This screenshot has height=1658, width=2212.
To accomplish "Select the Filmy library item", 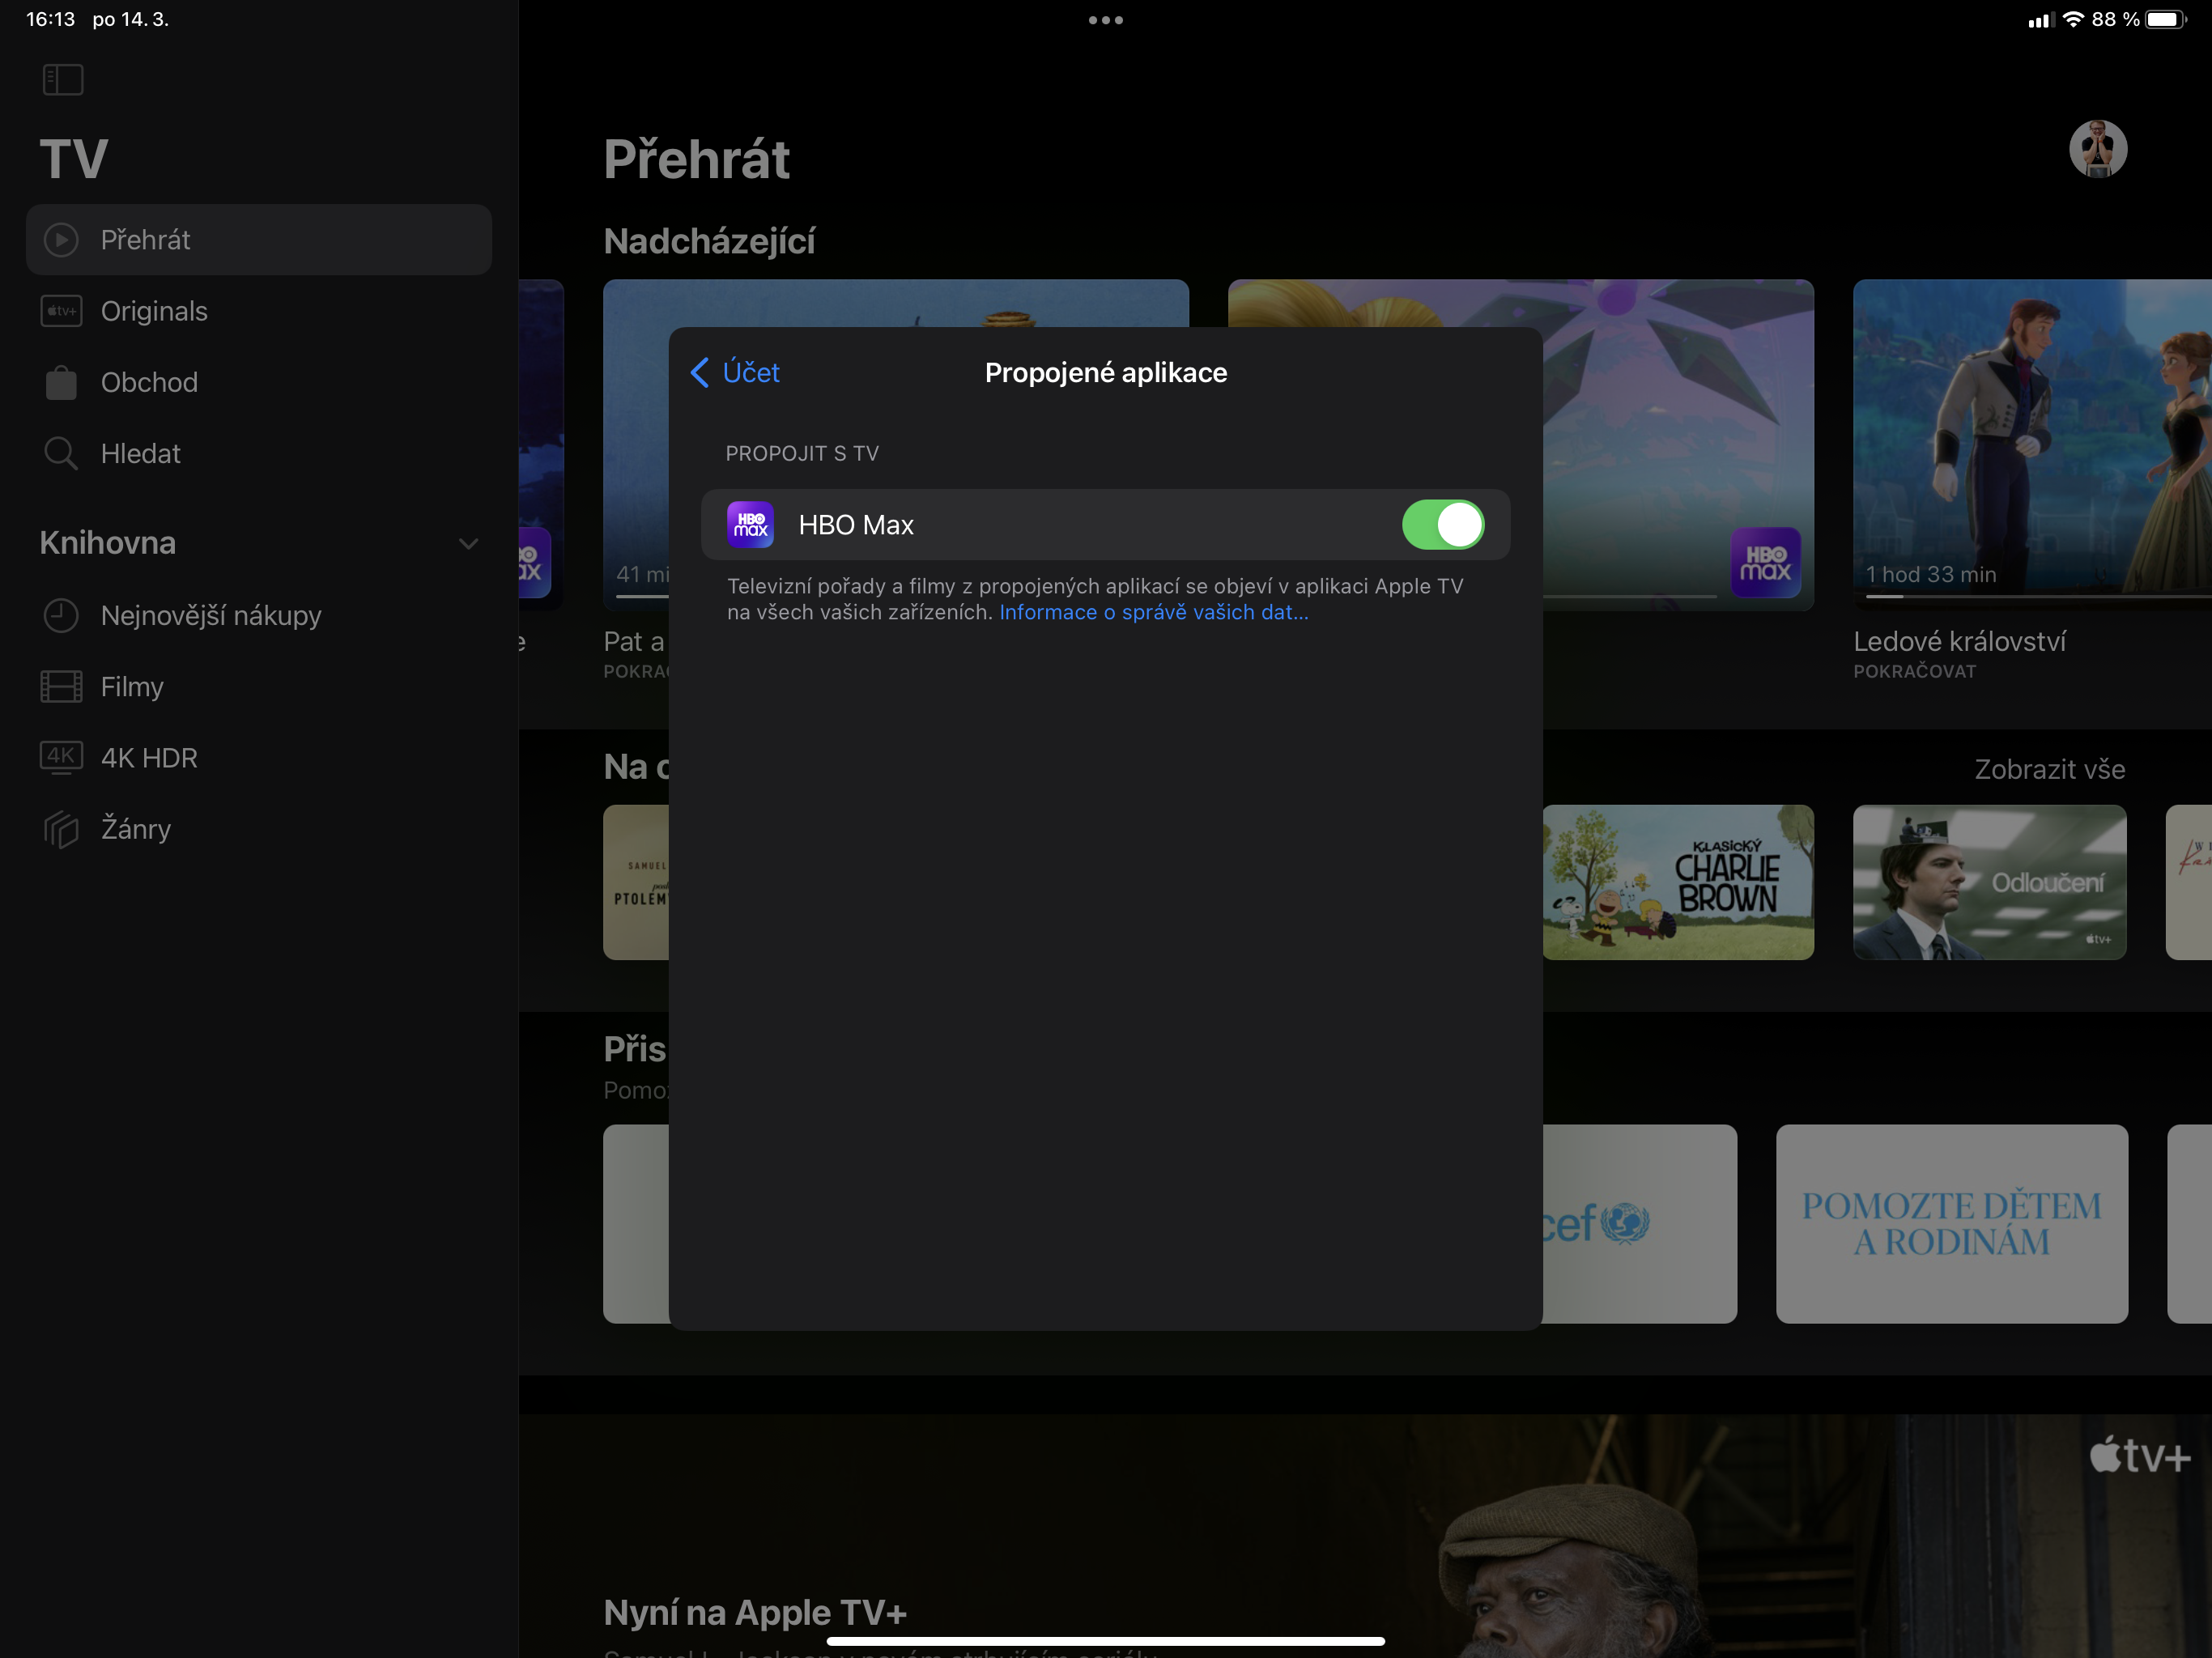I will click(x=131, y=687).
